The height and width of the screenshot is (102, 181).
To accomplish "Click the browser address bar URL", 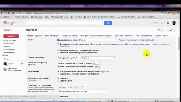I will tap(43, 13).
